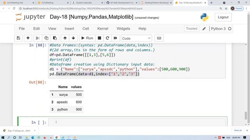The height and width of the screenshot is (140, 250).
Task: Open the command palette keyboard icon
Action: tap(159, 38)
